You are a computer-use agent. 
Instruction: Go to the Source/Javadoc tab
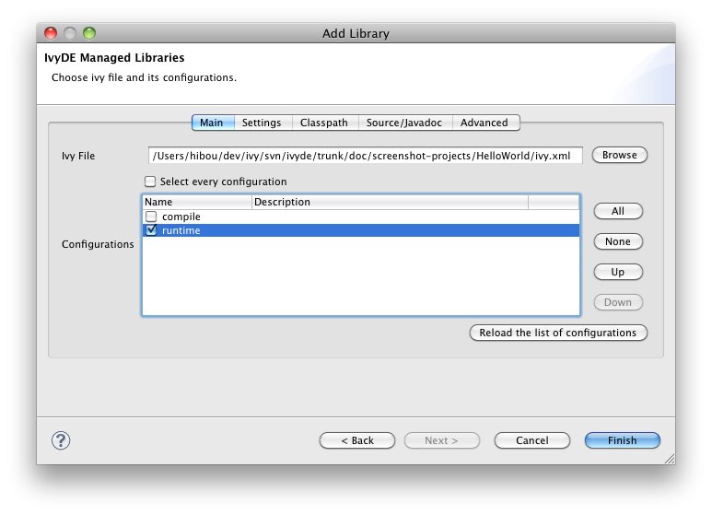tap(404, 123)
